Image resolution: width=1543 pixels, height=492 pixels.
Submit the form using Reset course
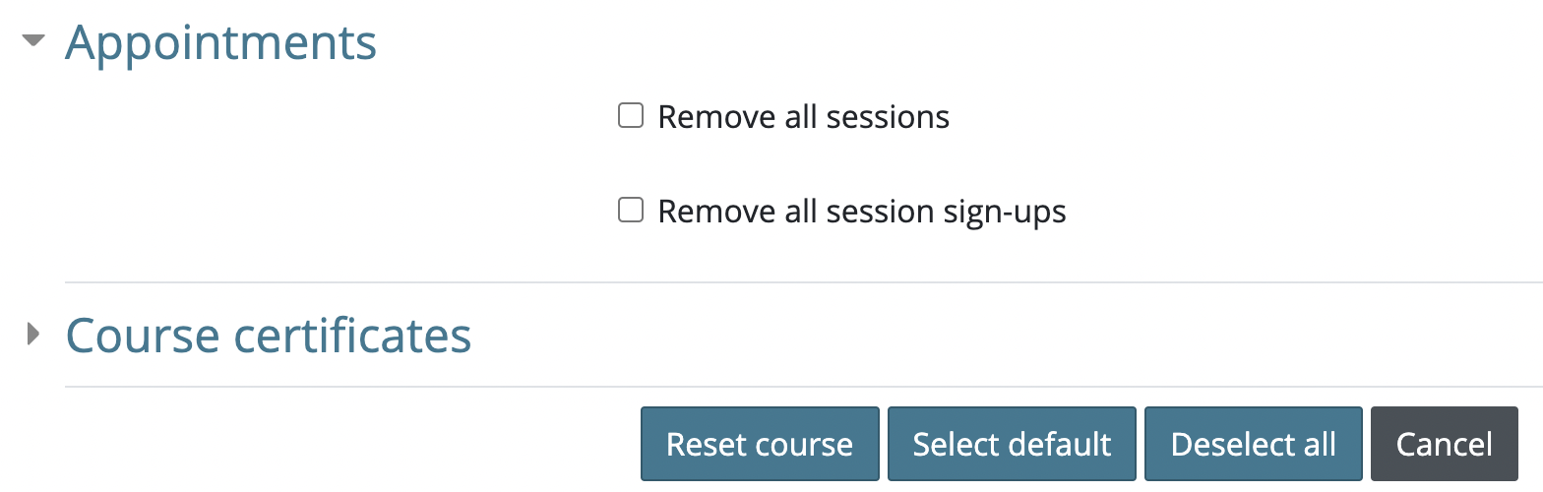(x=760, y=444)
